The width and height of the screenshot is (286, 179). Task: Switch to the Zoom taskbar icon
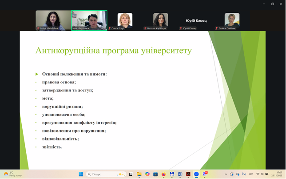point(196,174)
